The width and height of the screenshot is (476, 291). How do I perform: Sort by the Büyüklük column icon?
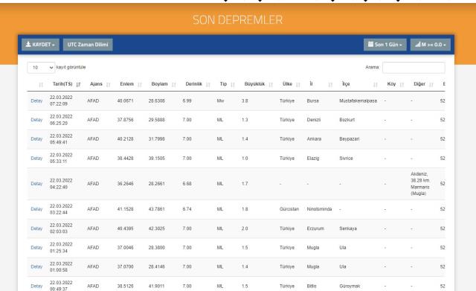point(271,84)
